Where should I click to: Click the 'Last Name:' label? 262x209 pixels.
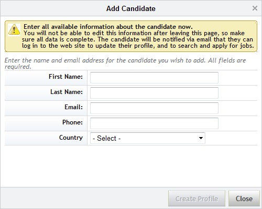67,92
